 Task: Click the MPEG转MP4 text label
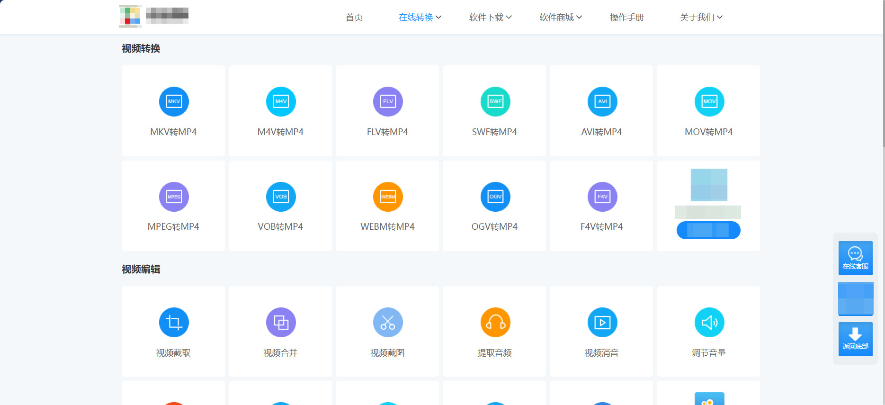click(x=173, y=227)
